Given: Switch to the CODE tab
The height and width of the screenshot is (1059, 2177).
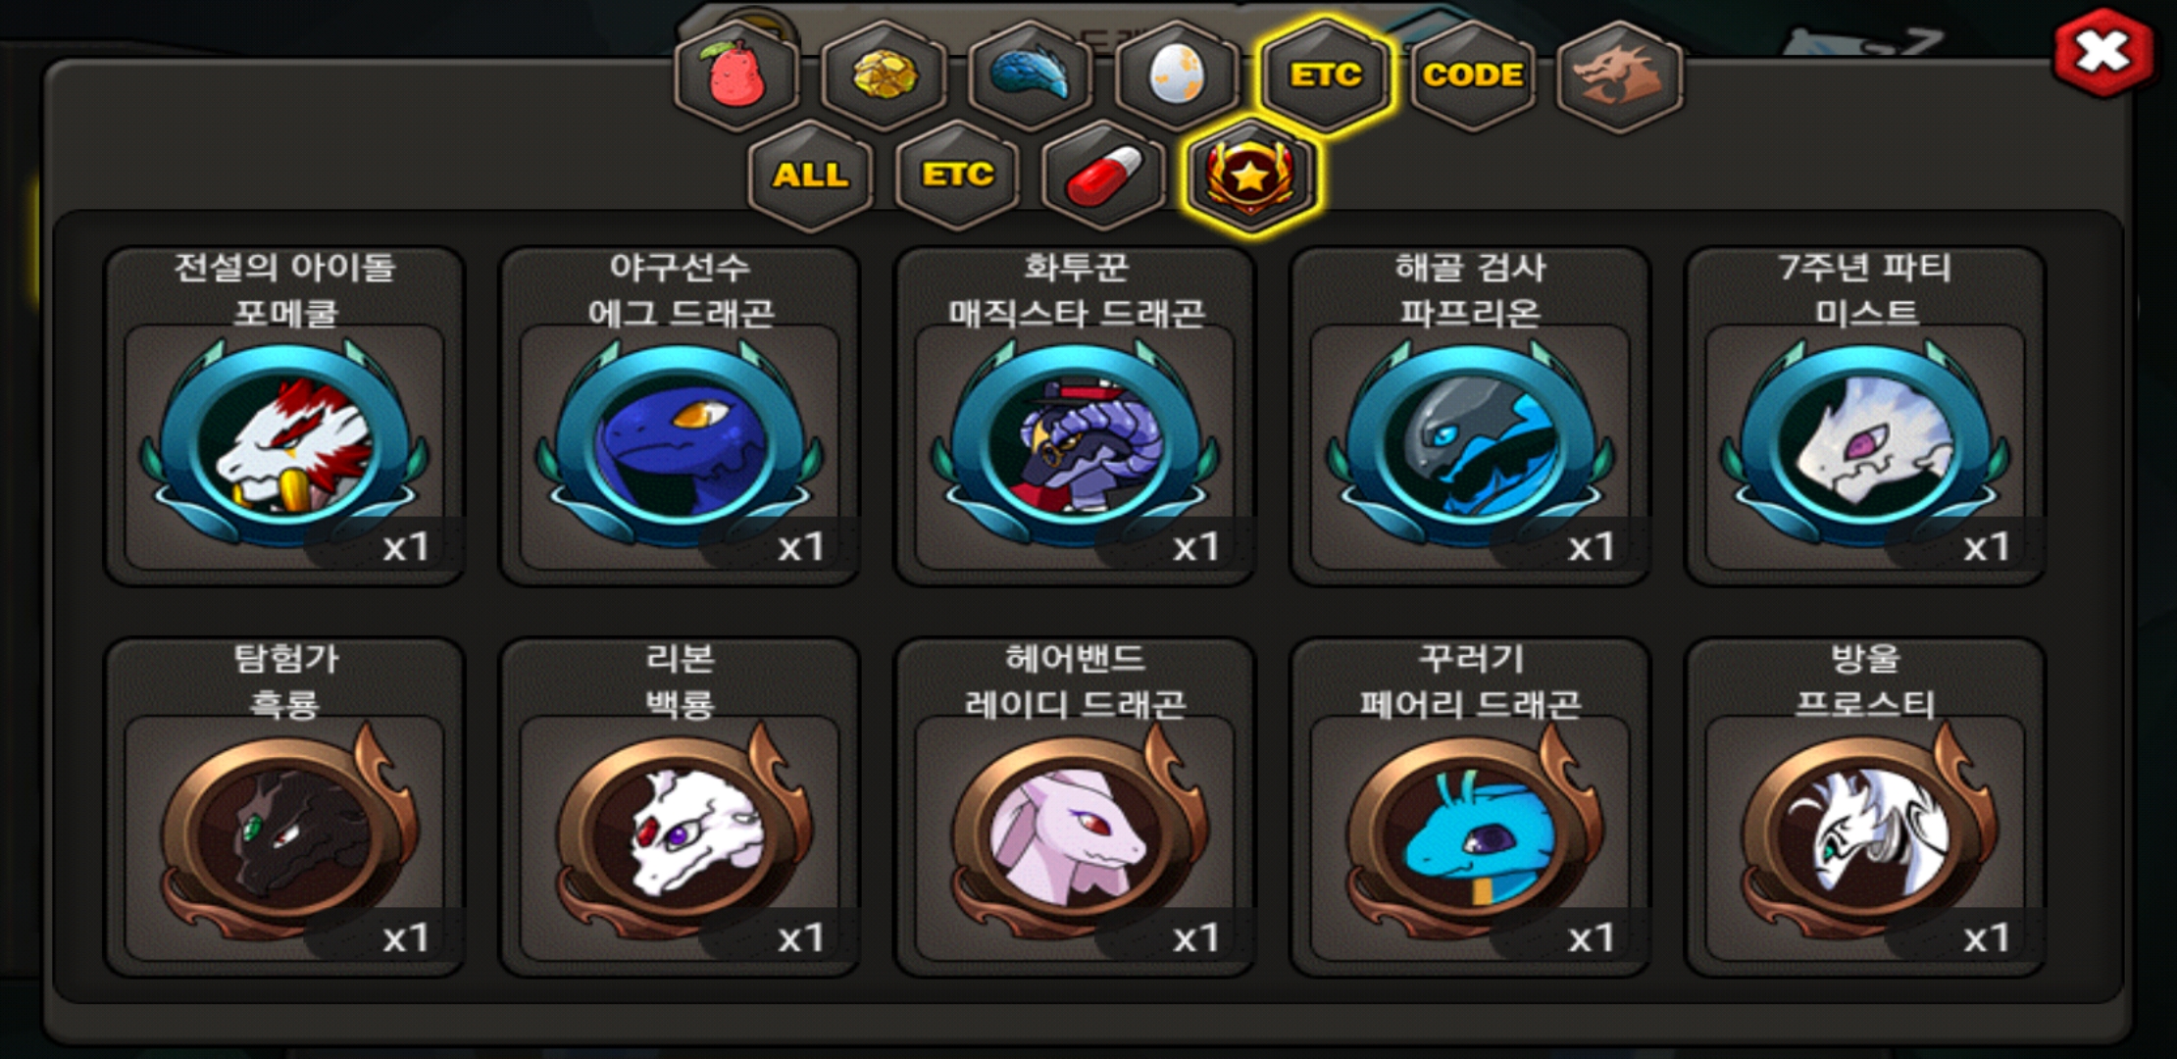Looking at the screenshot, I should [1472, 76].
